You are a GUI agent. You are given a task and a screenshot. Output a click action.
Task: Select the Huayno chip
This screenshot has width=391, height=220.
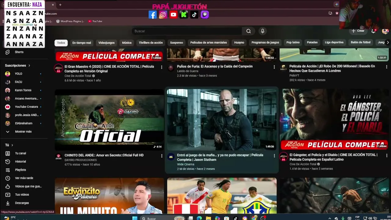coord(239,43)
